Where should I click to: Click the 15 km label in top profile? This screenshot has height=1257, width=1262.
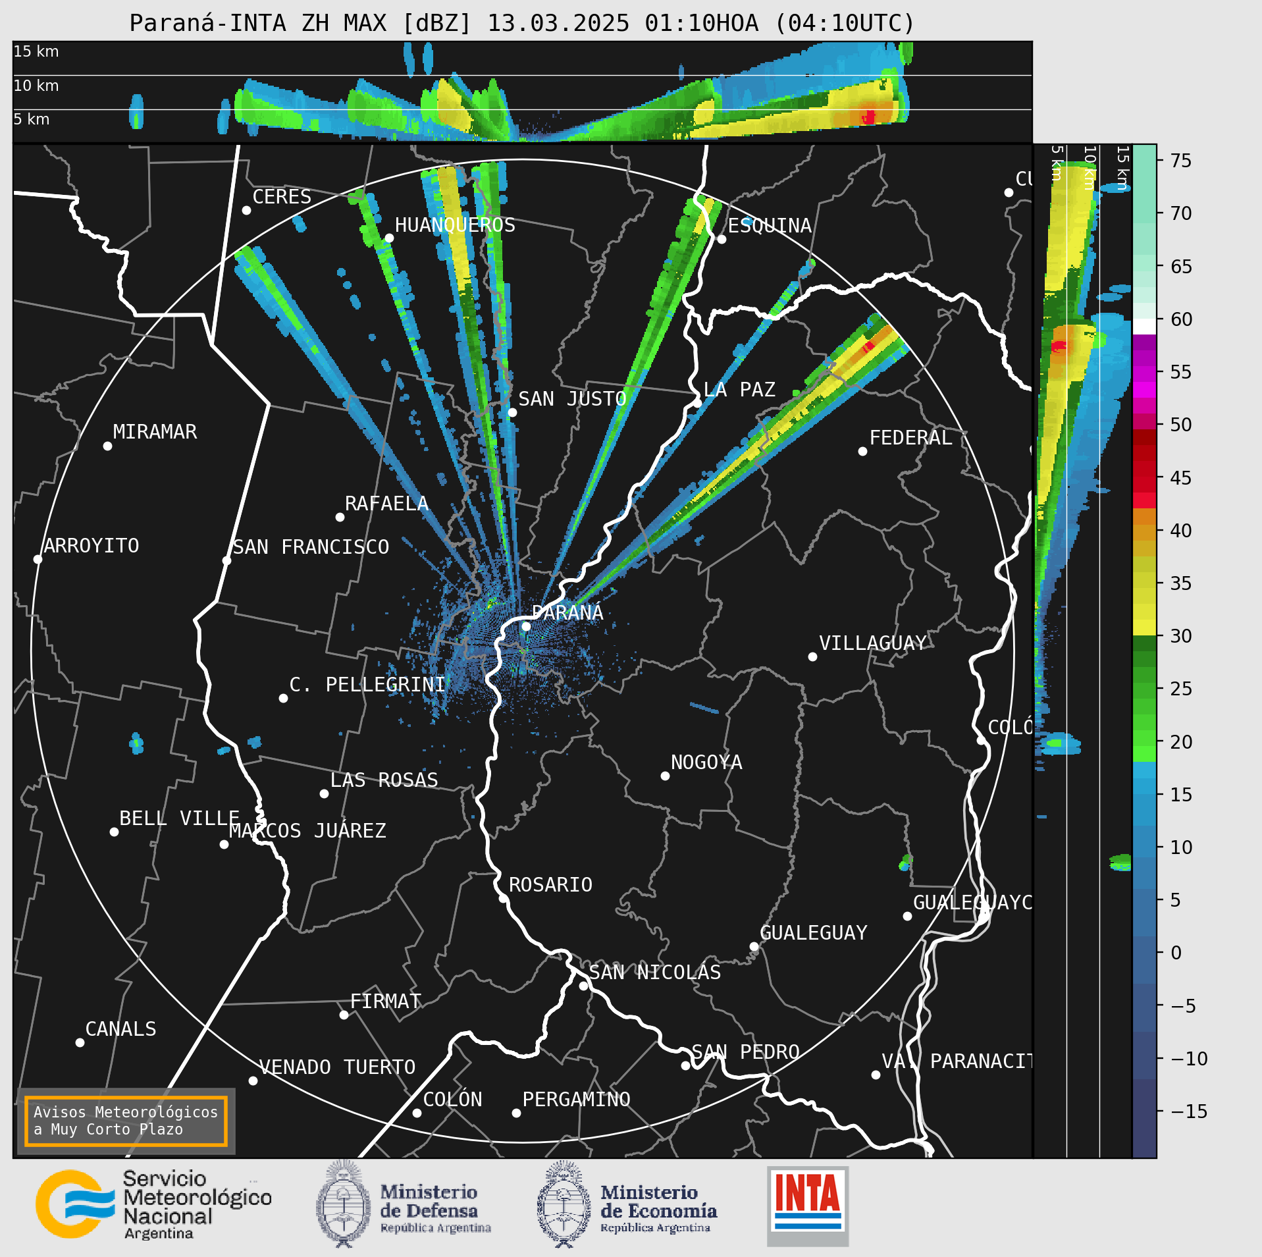[36, 51]
